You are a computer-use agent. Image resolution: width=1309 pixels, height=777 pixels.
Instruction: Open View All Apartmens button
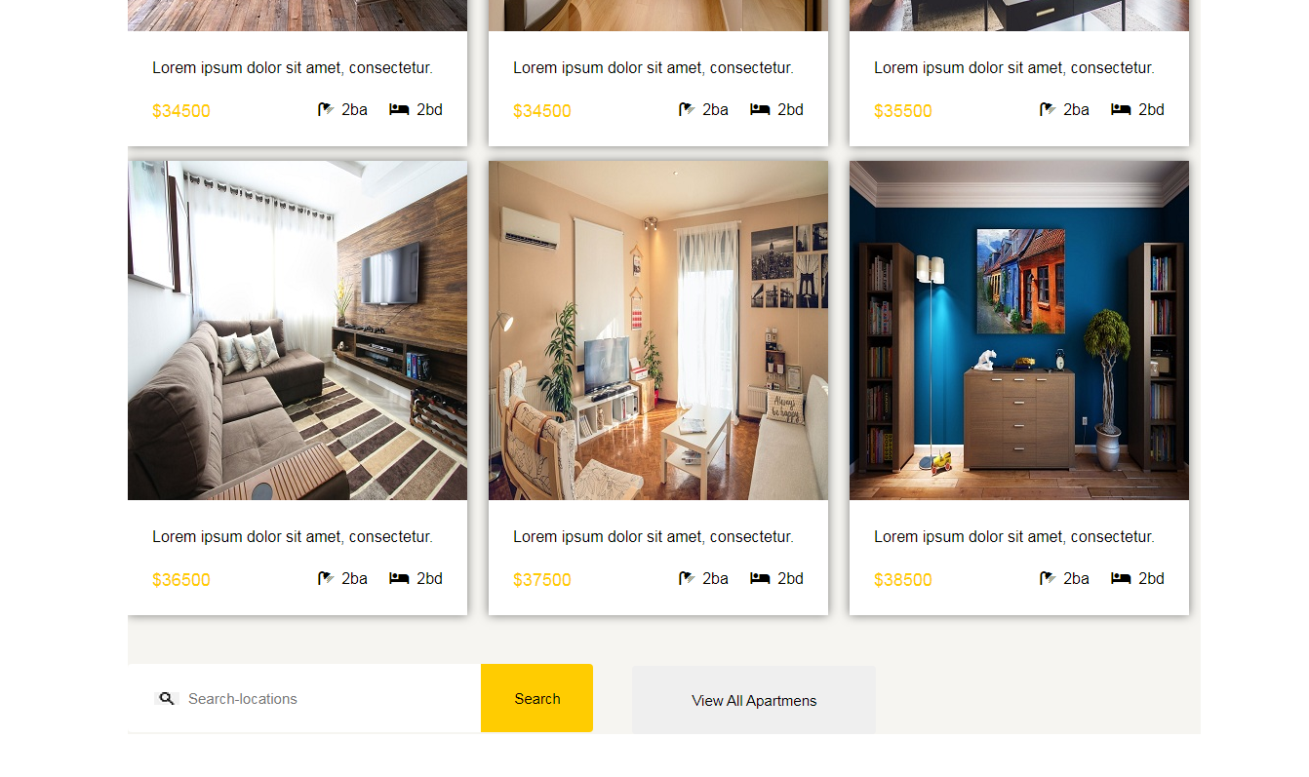[754, 700]
